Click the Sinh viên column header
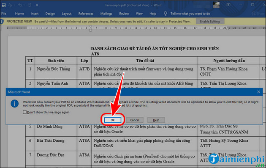The image size is (266, 168). coord(56,61)
